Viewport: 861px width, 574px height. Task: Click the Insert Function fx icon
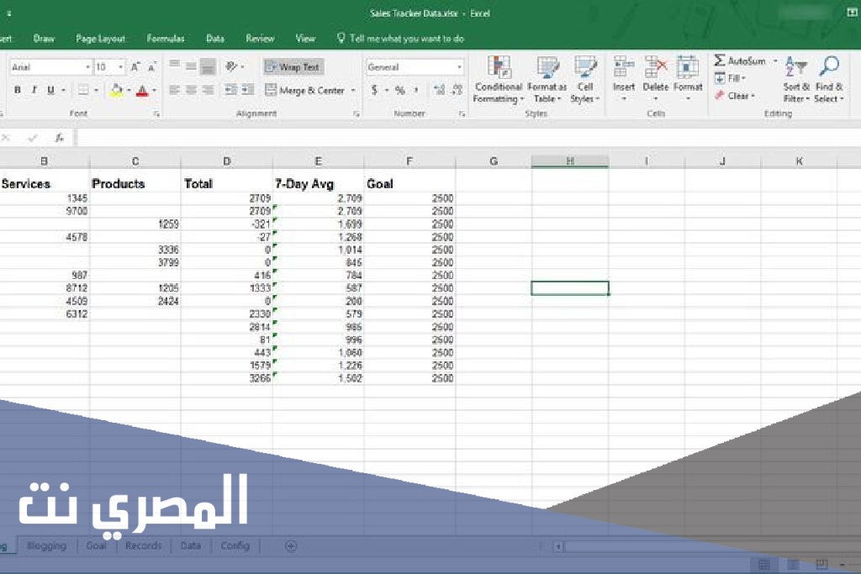click(x=59, y=138)
